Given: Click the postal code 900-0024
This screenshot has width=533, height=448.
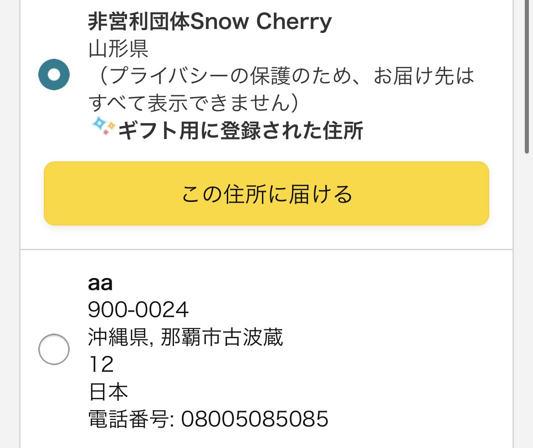Looking at the screenshot, I should (138, 310).
